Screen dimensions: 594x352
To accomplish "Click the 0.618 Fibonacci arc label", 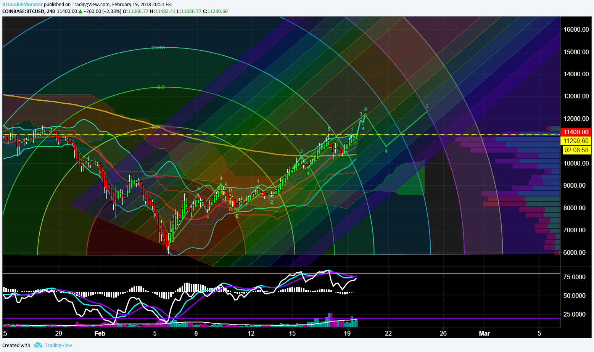I will tap(158, 48).
